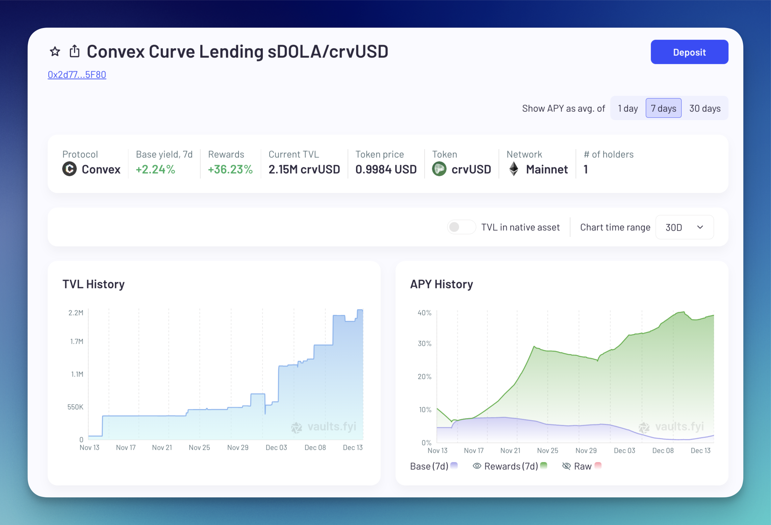
Task: Click the TVL in native asset label
Action: pos(520,227)
